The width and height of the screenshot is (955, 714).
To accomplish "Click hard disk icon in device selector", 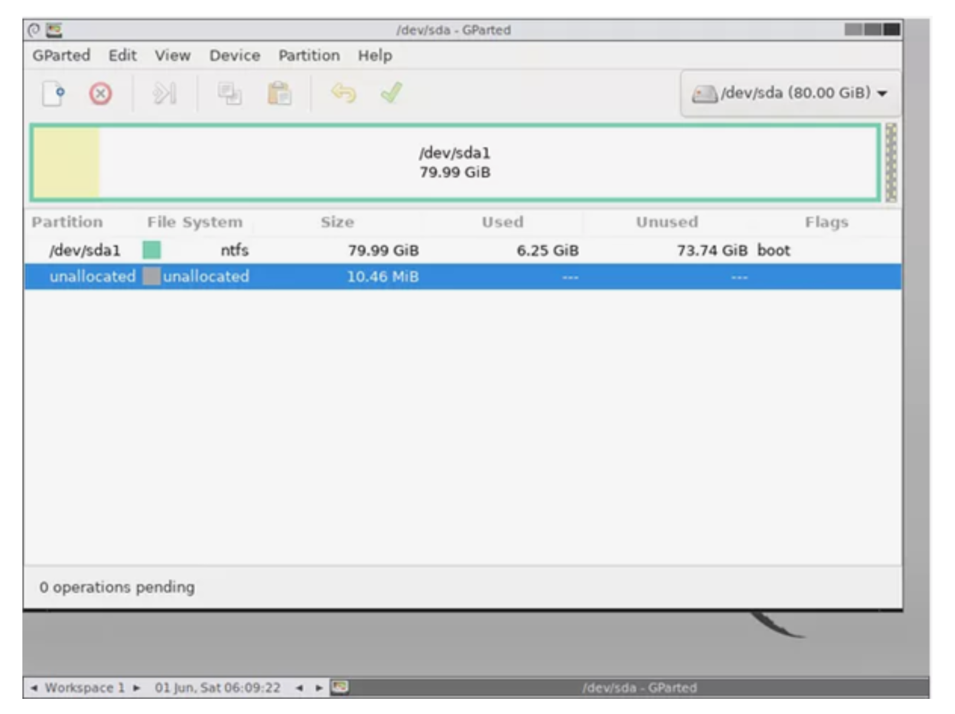I will click(705, 94).
